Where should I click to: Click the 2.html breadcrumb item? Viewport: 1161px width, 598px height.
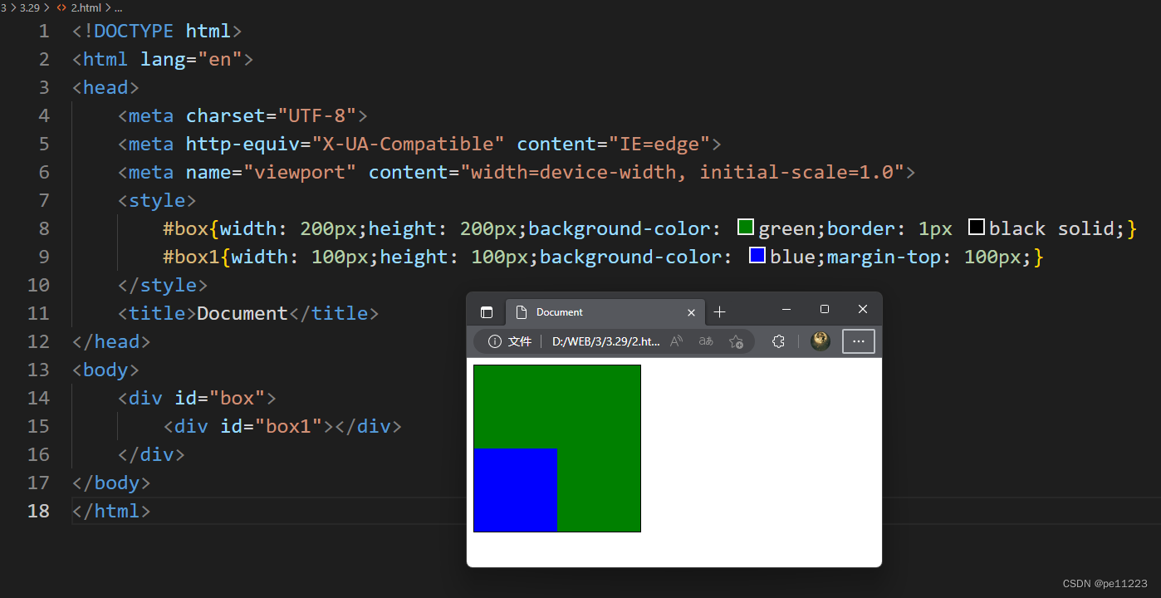(x=86, y=7)
